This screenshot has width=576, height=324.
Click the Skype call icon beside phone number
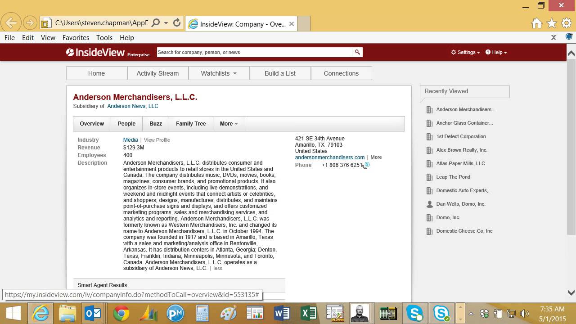pos(366,166)
